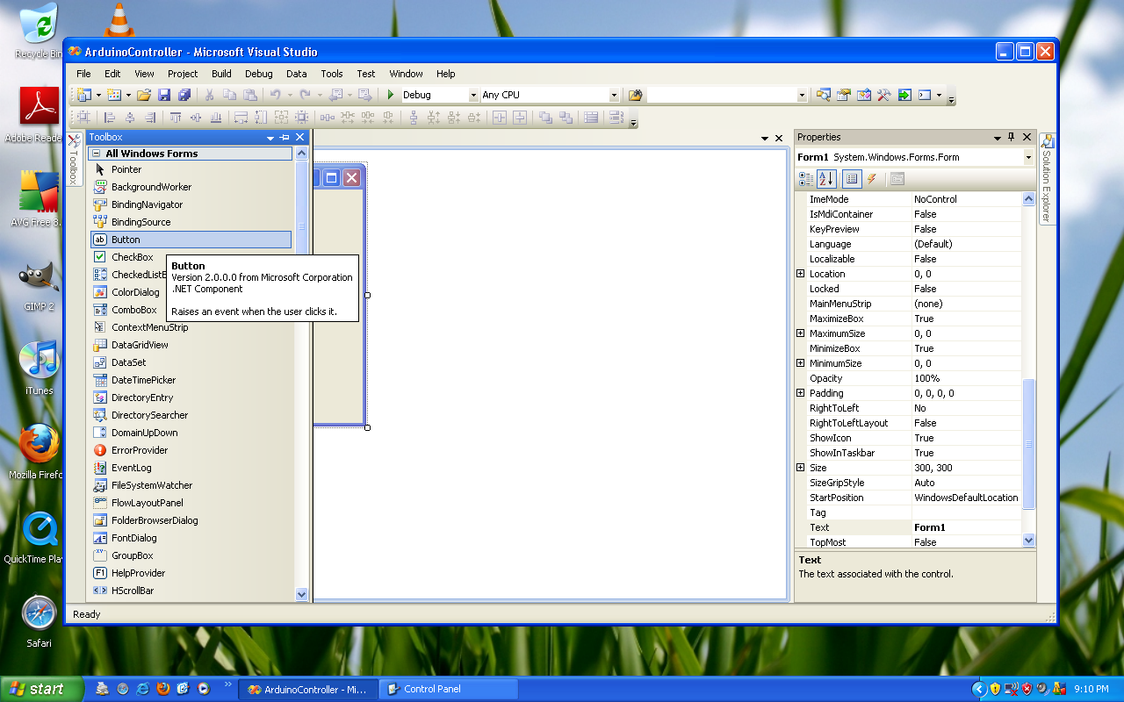Open the Tools menu

[332, 74]
